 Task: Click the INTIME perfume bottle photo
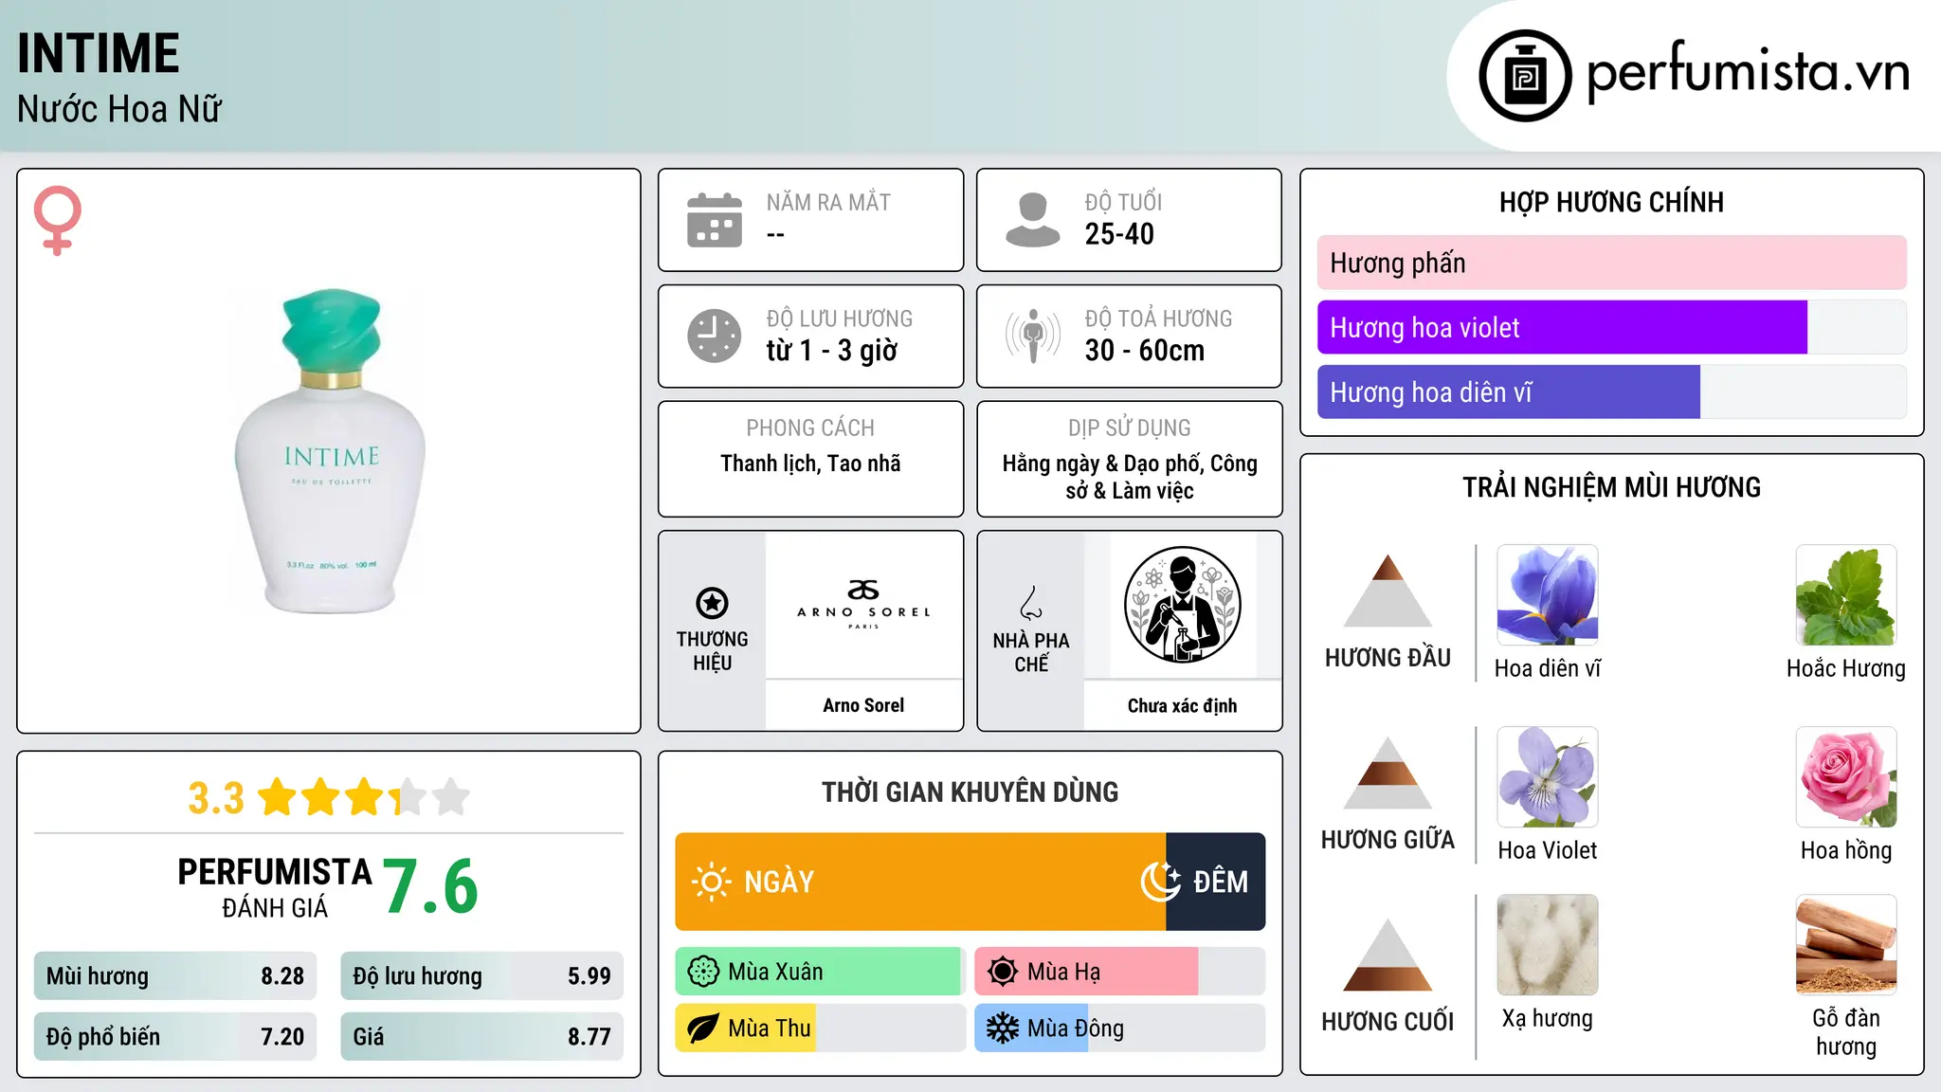[330, 451]
